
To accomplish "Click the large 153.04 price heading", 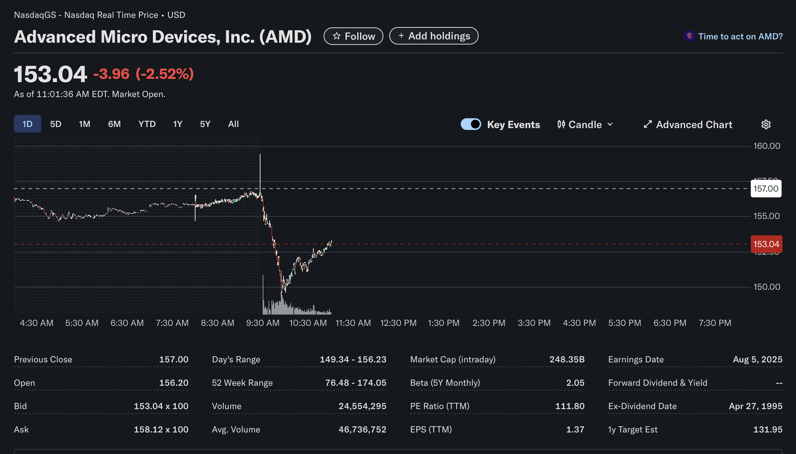I will [x=50, y=74].
